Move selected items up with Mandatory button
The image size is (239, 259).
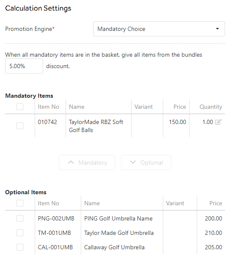87,163
